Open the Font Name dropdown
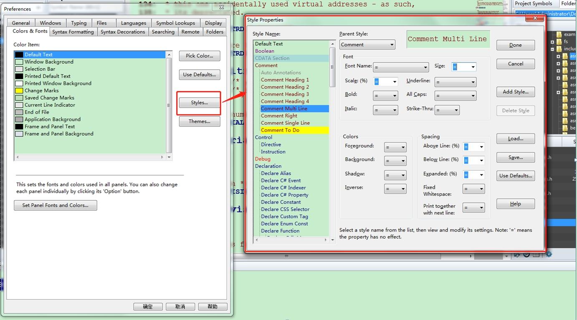The image size is (577, 320). [401, 67]
